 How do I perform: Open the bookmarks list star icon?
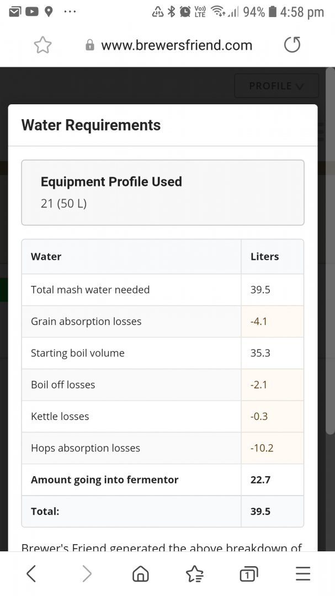coord(194,573)
